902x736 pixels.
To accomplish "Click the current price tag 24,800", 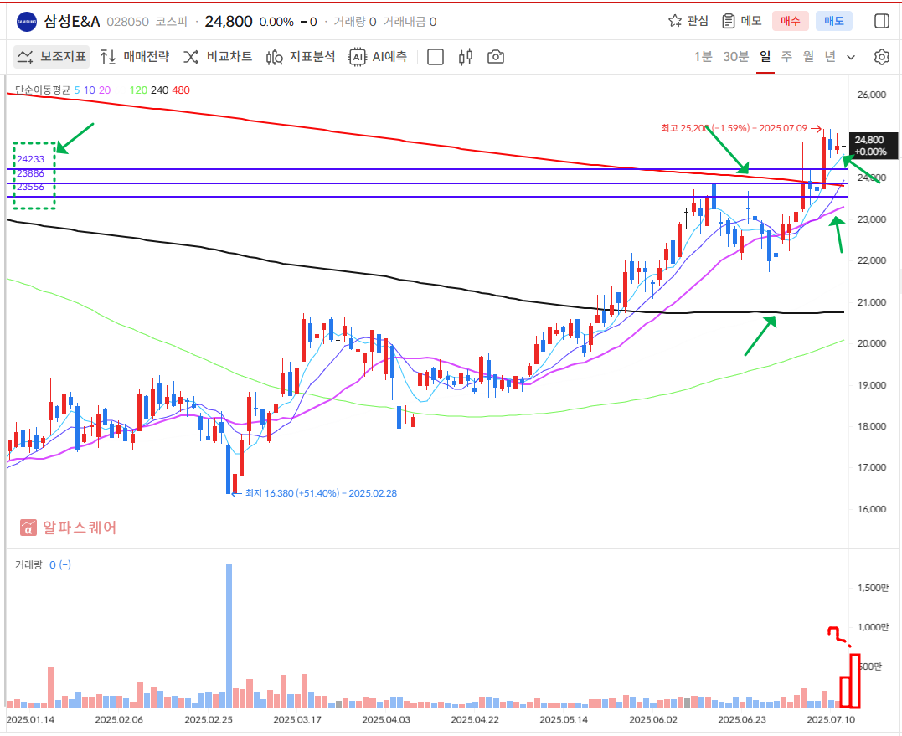I will [874, 146].
